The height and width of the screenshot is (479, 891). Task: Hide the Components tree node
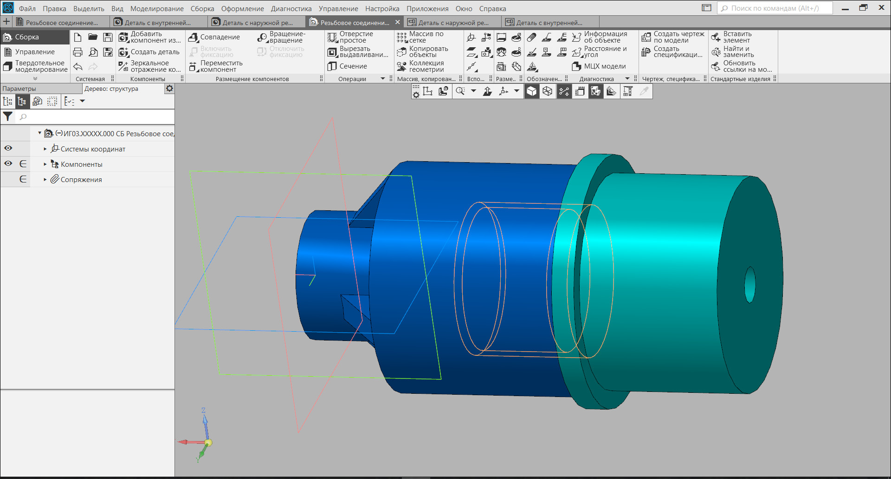click(8, 164)
